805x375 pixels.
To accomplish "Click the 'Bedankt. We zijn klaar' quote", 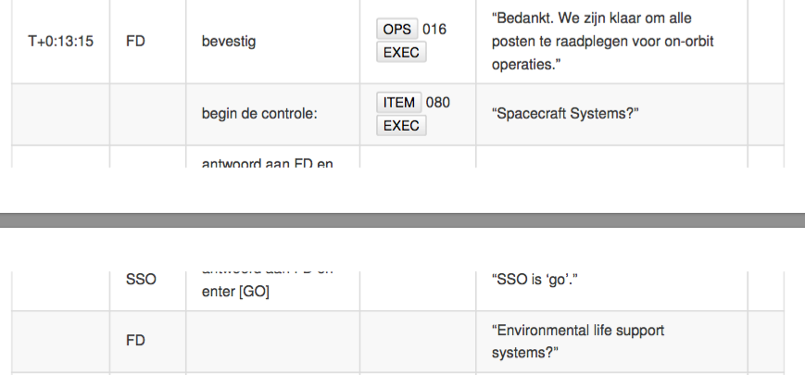I will pos(603,42).
